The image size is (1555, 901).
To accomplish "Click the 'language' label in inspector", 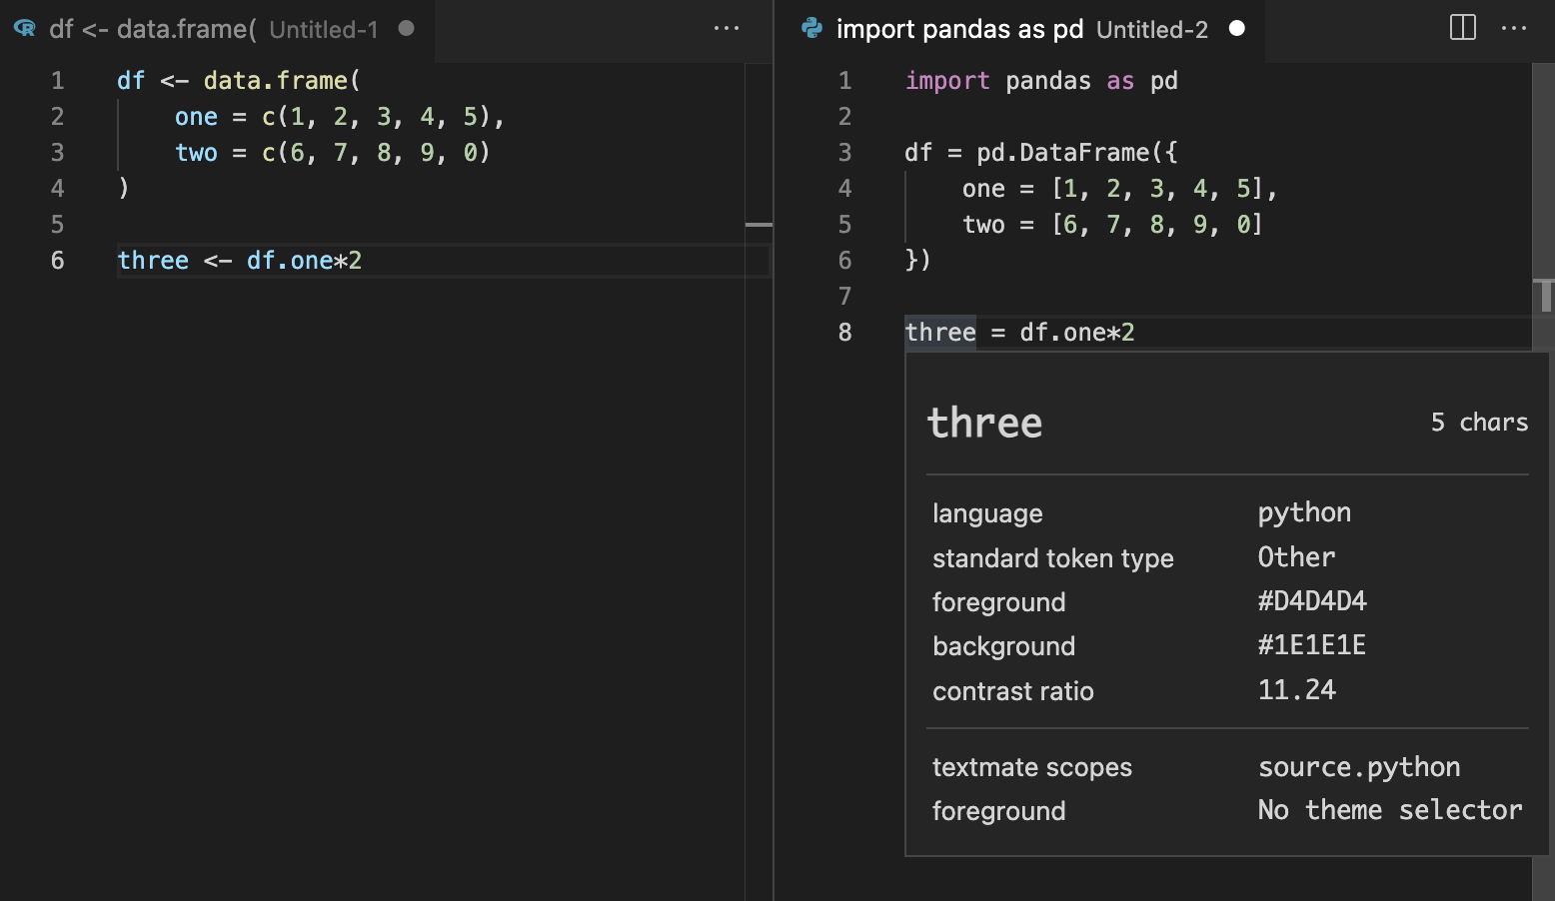I will coord(987,513).
